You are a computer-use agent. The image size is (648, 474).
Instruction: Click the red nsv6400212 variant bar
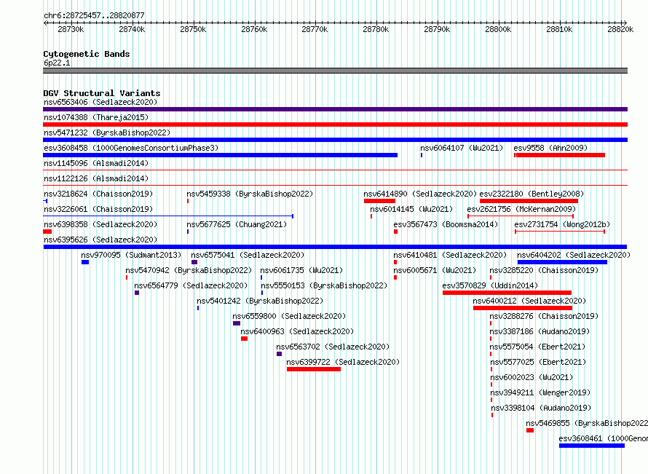point(523,308)
